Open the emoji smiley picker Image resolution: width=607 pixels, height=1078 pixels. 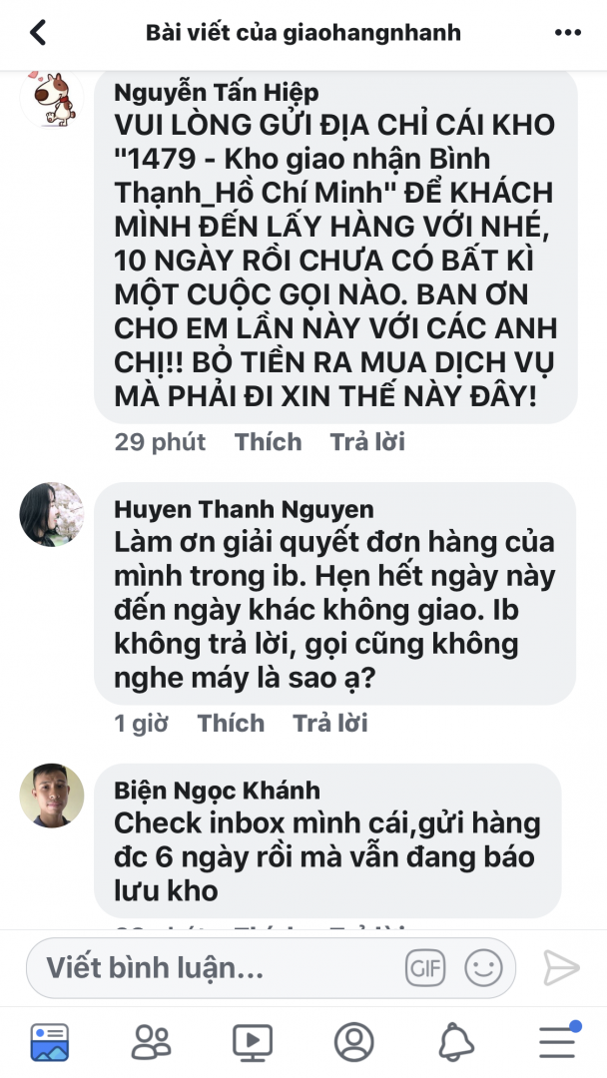[483, 968]
